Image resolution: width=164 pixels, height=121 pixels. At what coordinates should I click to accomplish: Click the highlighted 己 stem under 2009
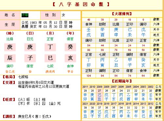coord(99,95)
